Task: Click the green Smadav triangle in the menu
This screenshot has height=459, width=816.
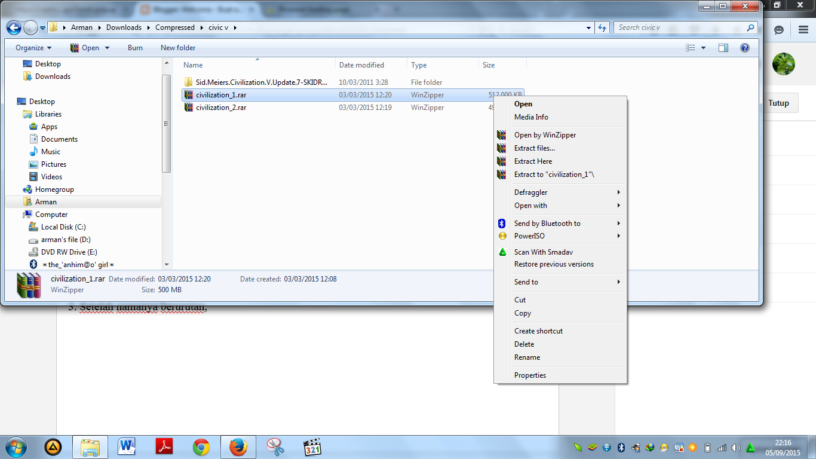Action: (502, 252)
